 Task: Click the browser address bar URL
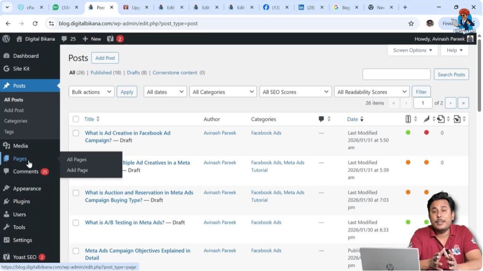(128, 24)
